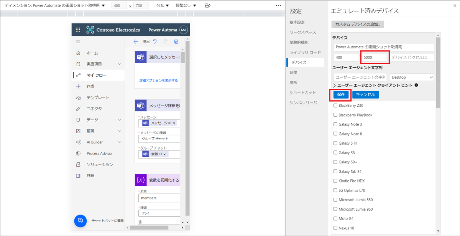Remove the メッセージ ID token
This screenshot has width=460, height=236.
click(174, 123)
